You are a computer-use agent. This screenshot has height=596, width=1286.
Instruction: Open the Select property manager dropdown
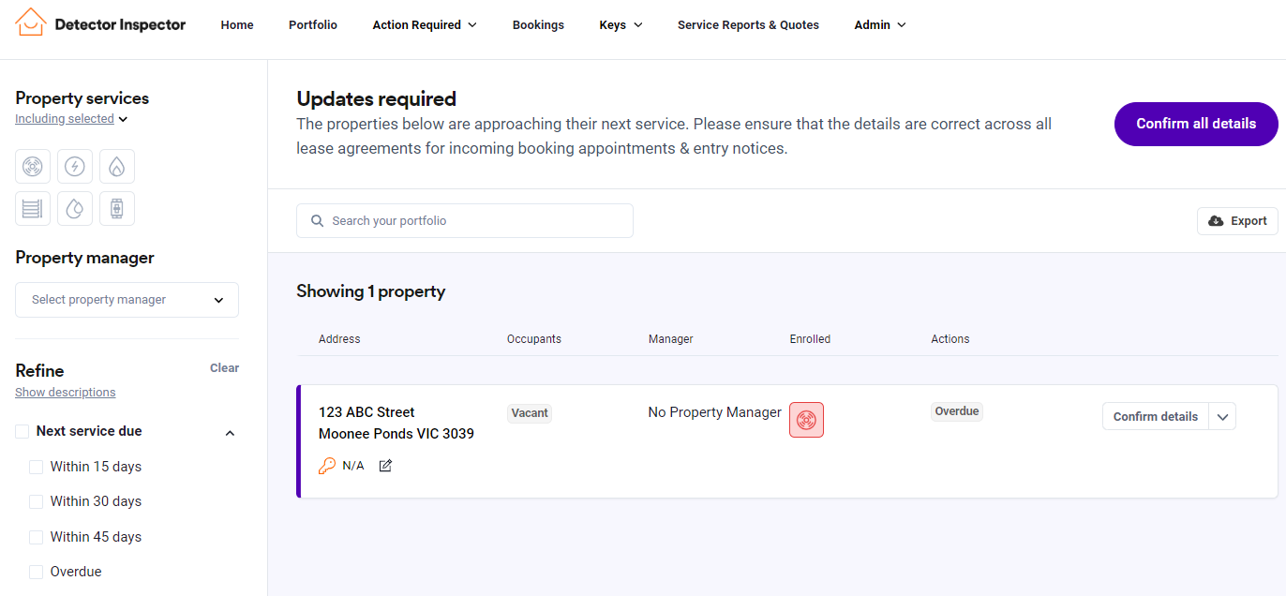click(127, 300)
